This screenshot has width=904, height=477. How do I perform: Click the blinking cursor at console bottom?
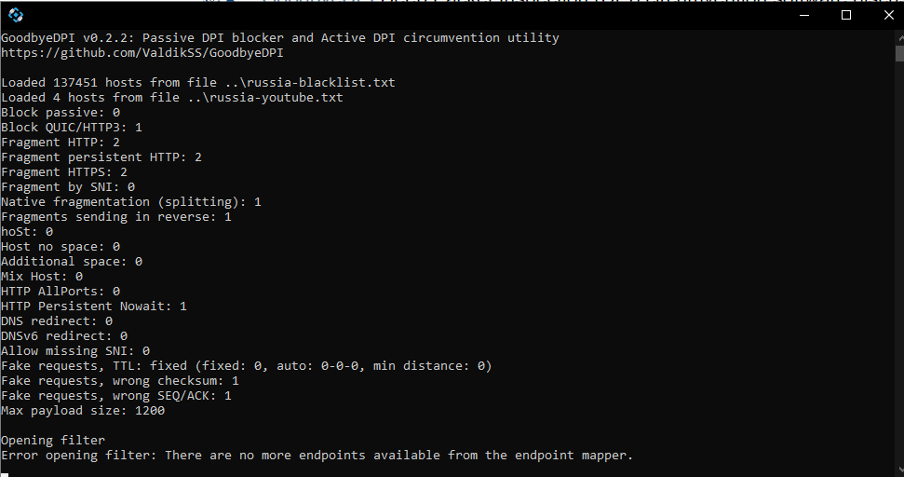pyautogui.click(x=5, y=474)
